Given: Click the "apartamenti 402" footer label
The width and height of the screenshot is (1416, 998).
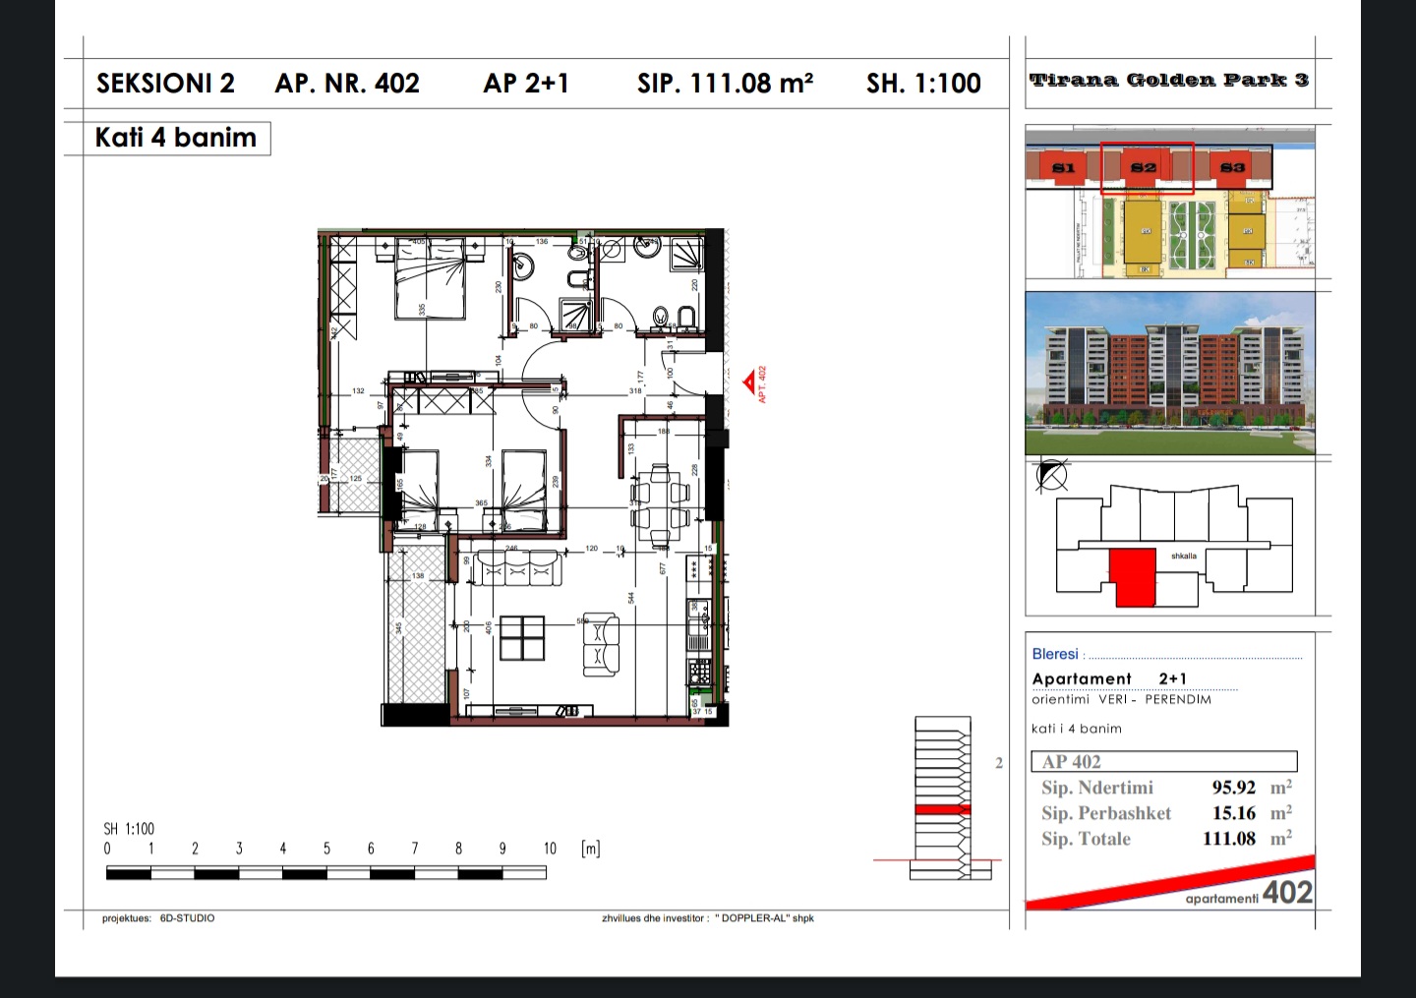Looking at the screenshot, I should click(1249, 894).
